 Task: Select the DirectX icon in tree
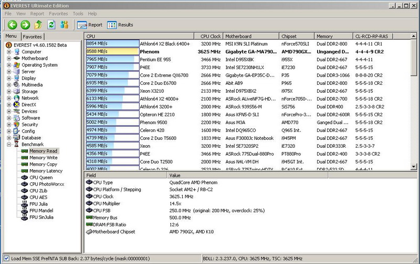point(17,104)
